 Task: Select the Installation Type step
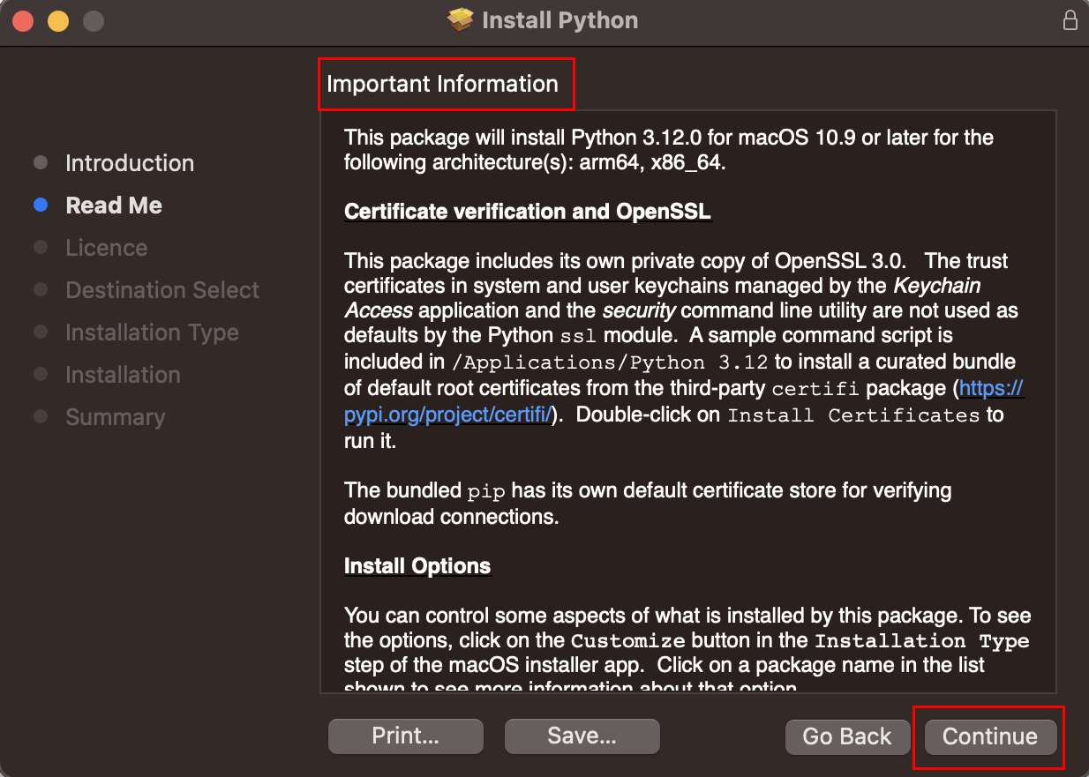click(152, 332)
